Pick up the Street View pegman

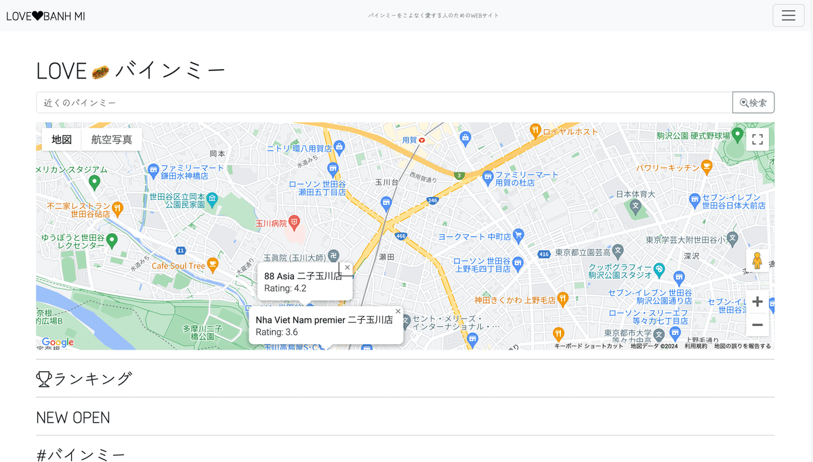click(x=757, y=260)
